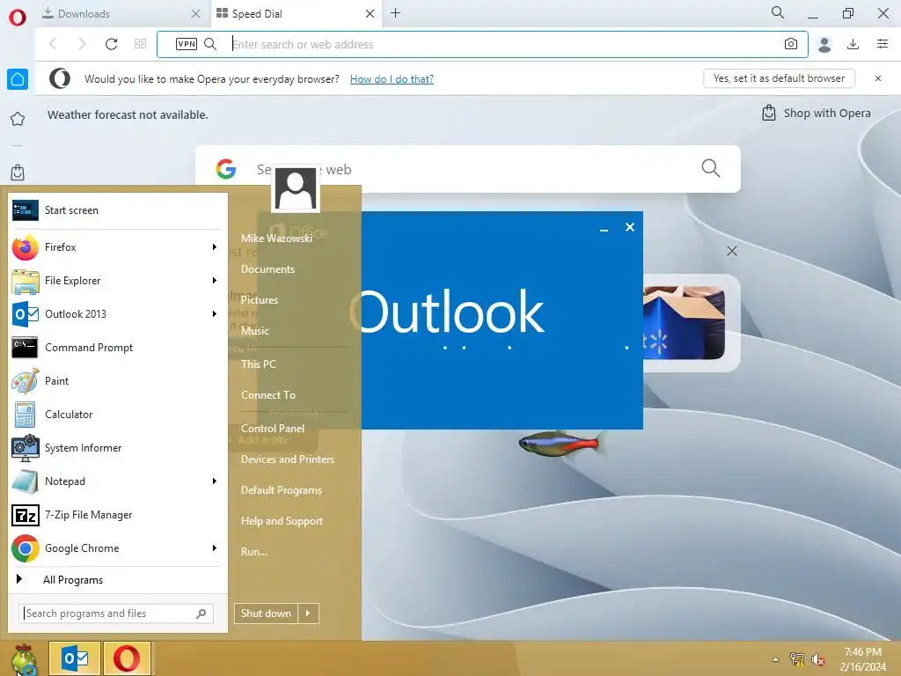Open shut down options arrow

pyautogui.click(x=308, y=614)
